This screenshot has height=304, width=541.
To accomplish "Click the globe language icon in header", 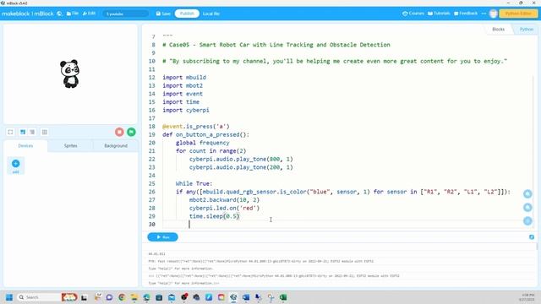I will pyautogui.click(x=59, y=14).
